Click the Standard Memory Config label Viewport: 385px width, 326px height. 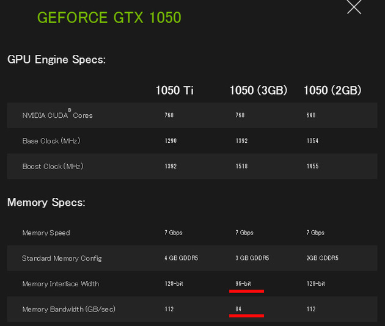click(62, 258)
